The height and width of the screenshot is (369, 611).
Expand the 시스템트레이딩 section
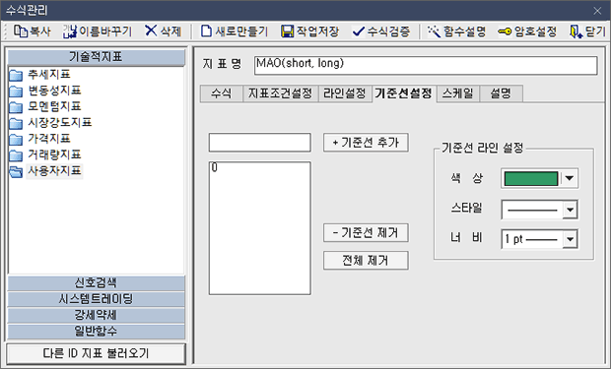point(96,299)
